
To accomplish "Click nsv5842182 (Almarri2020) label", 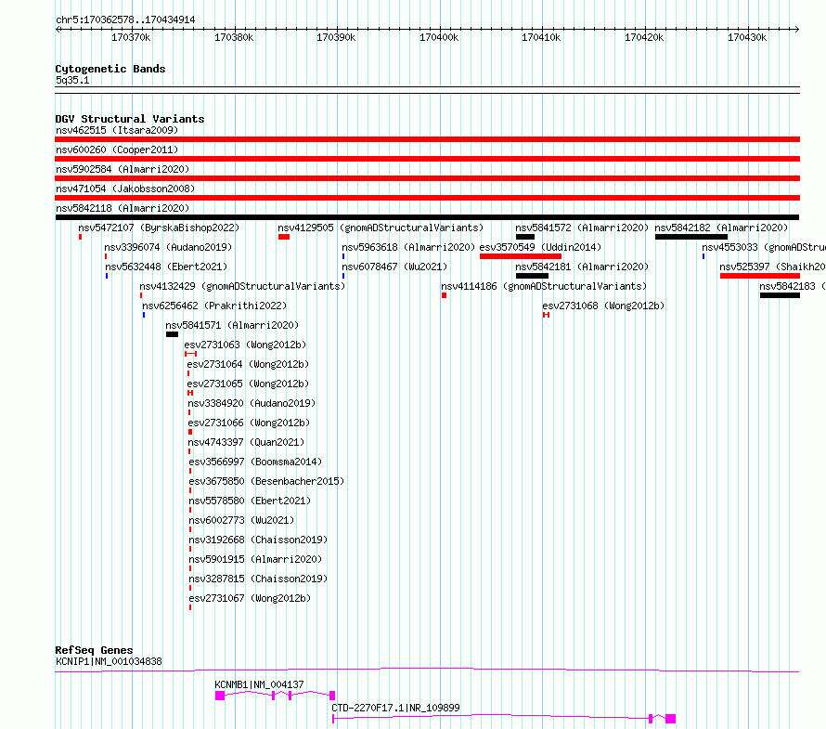I will [x=721, y=228].
